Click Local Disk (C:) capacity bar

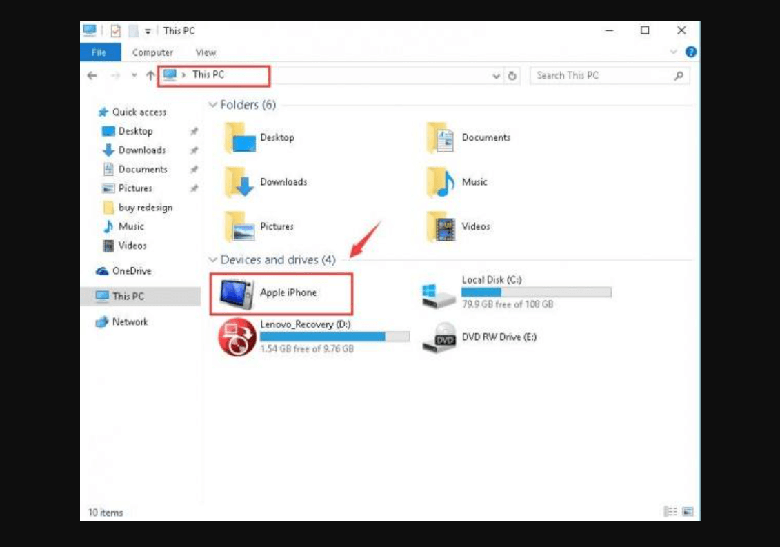537,292
